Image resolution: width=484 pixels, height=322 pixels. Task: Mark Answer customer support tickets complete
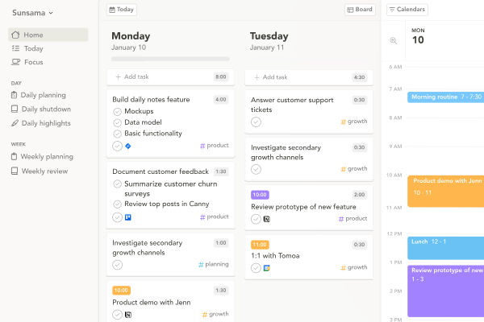(x=256, y=122)
